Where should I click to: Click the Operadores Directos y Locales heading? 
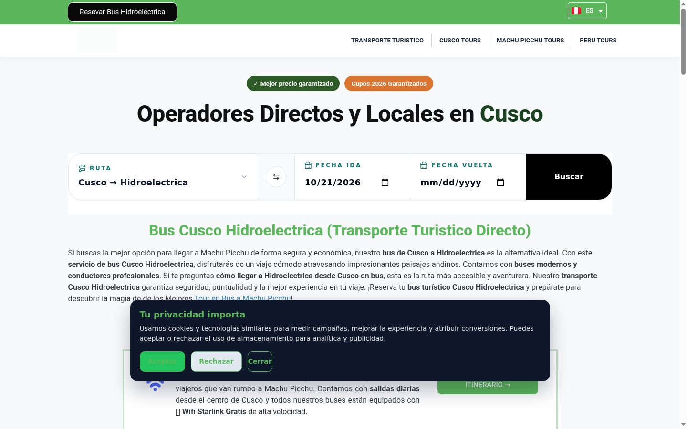point(340,114)
